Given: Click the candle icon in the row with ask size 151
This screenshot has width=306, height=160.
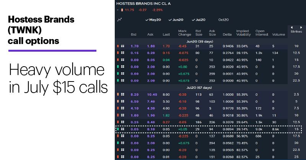Looking at the screenshot, I should (118, 157).
